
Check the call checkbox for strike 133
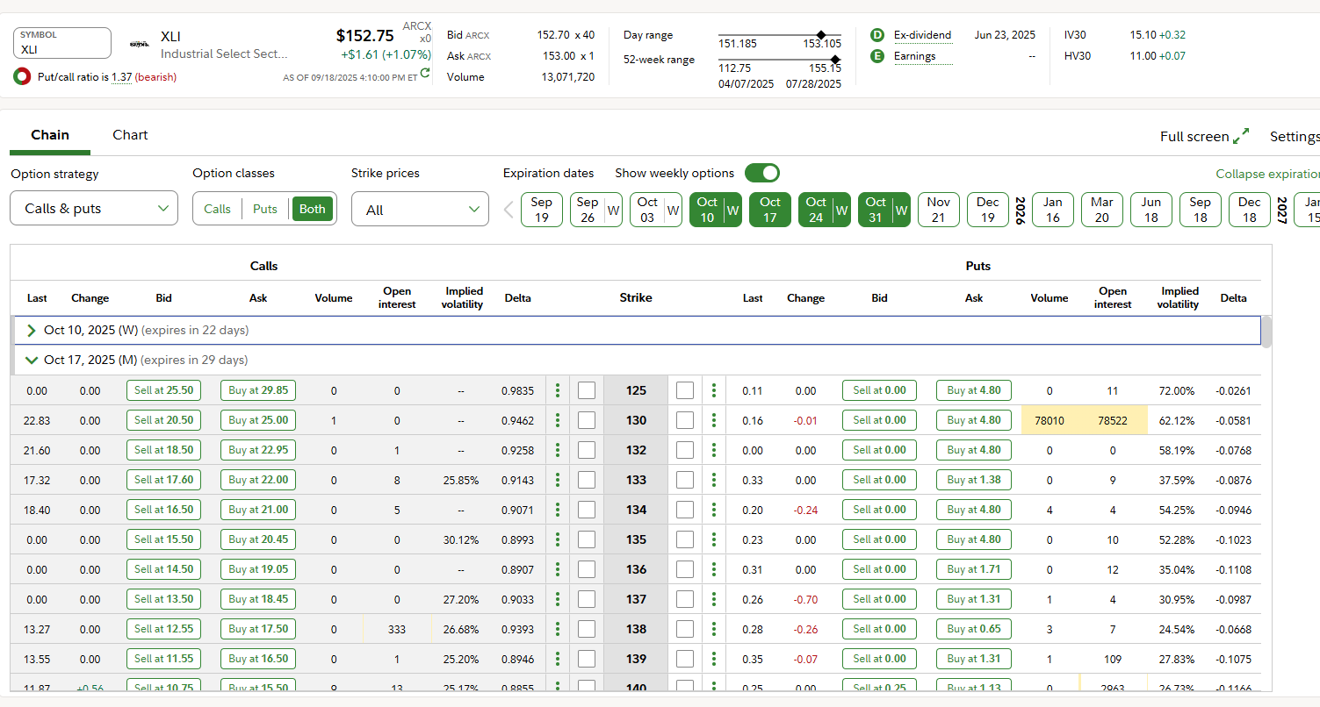tap(587, 480)
